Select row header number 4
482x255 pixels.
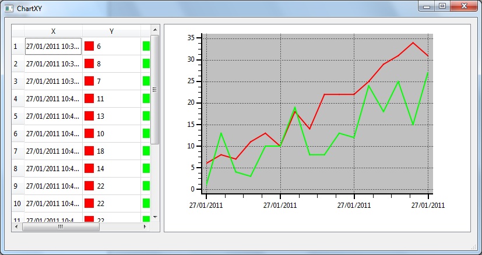click(x=17, y=98)
